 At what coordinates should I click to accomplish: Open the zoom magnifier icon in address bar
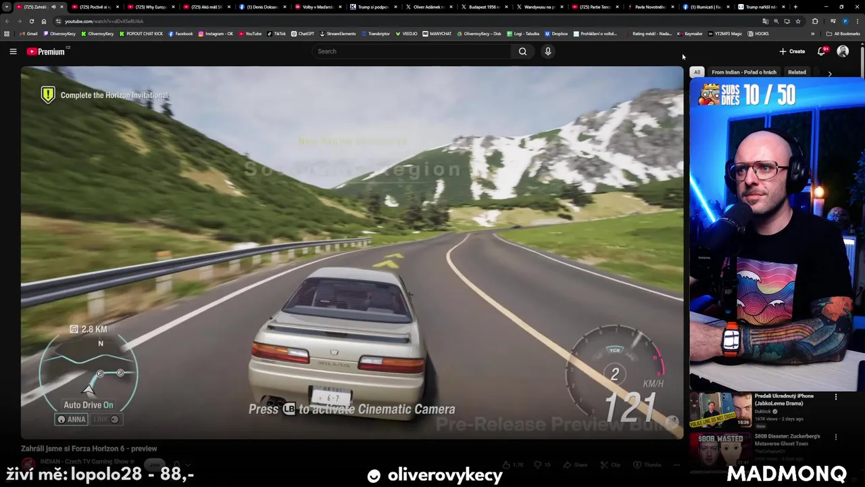click(x=776, y=21)
